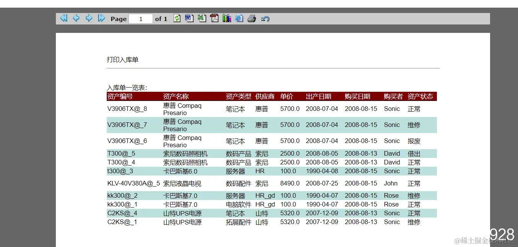
Task: Click the 索尼液晶电视 asset name
Action: pos(182,184)
